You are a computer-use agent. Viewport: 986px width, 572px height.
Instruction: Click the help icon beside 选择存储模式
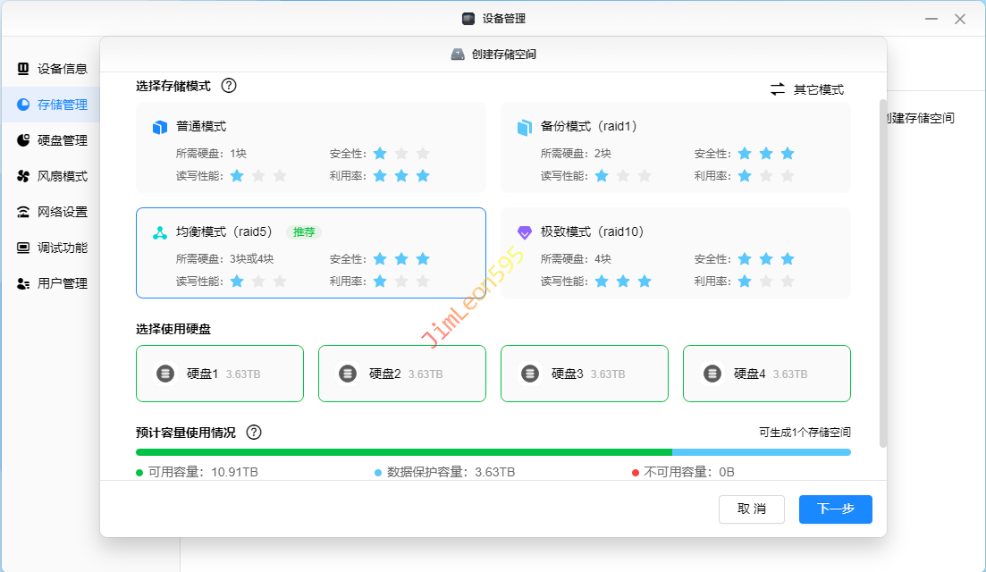tap(229, 86)
